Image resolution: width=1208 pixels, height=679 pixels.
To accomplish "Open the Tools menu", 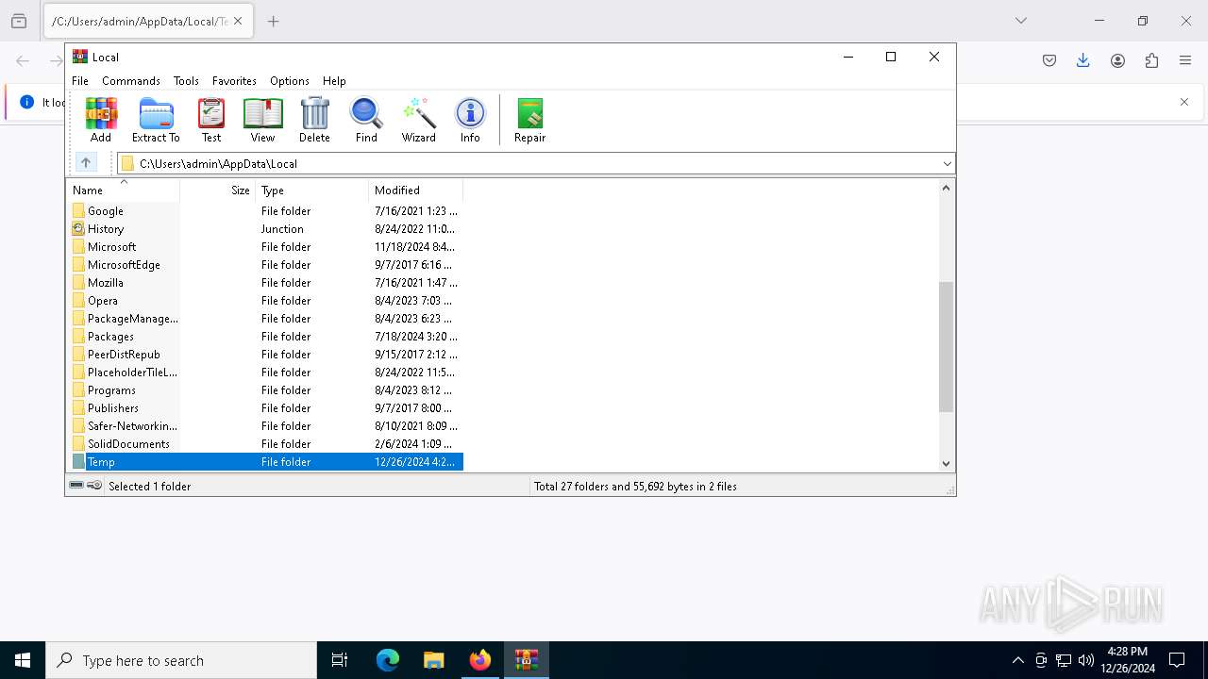I will (x=186, y=81).
